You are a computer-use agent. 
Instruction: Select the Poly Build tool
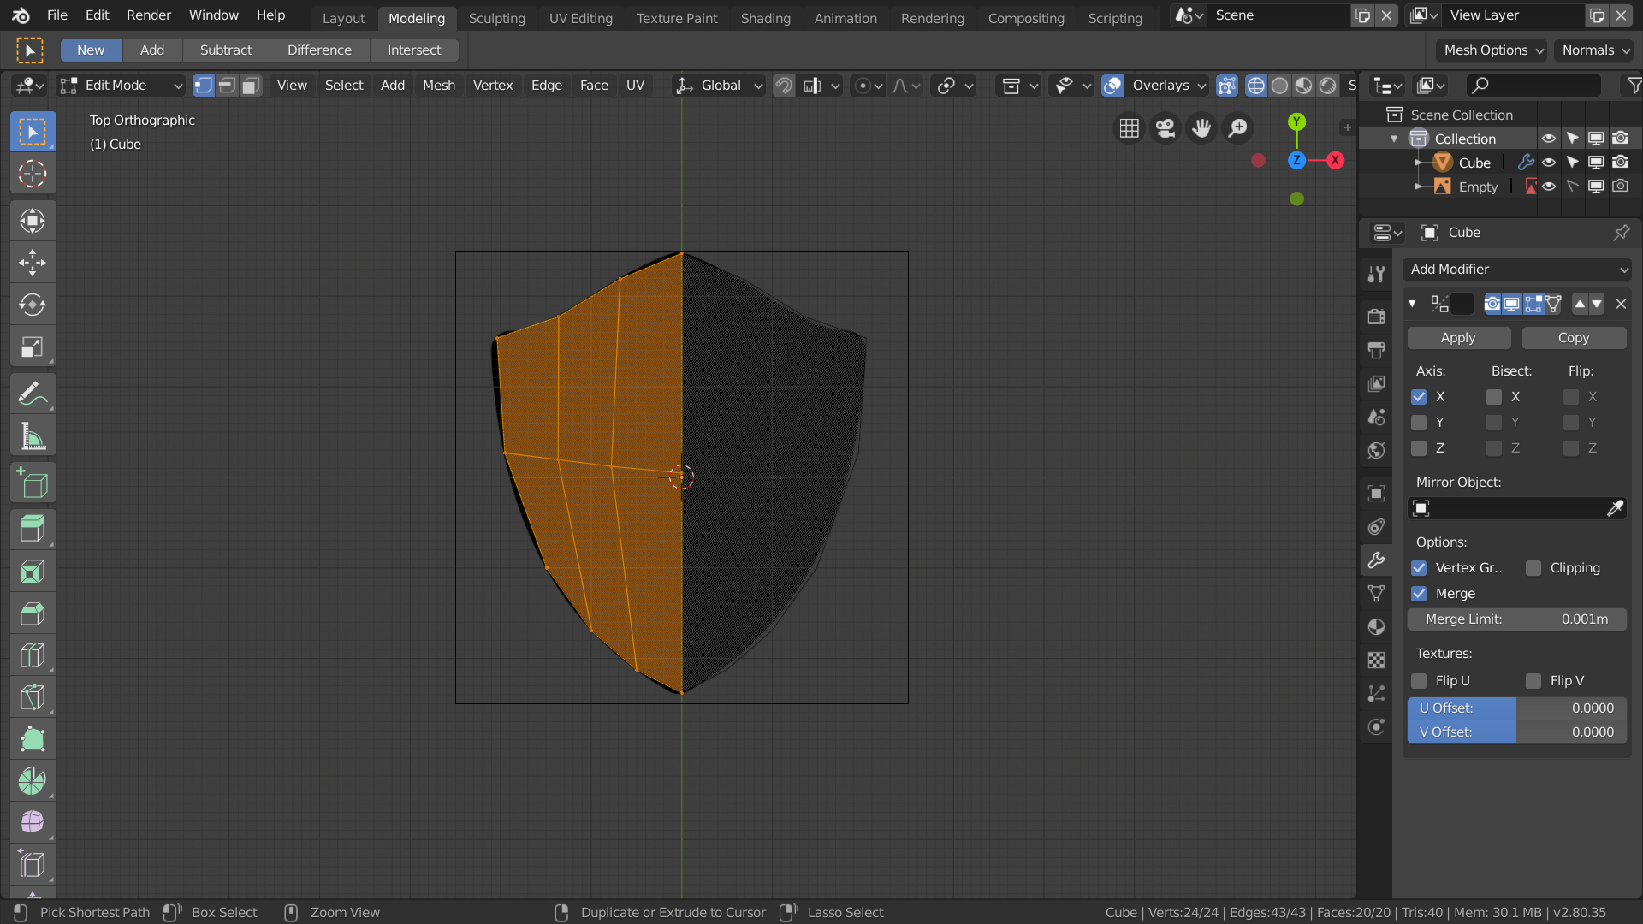point(33,738)
